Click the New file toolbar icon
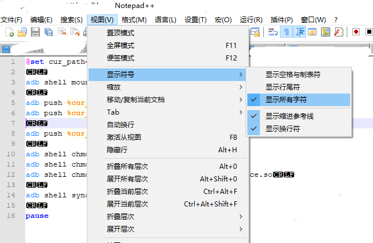373x243 pixels. point(9,32)
